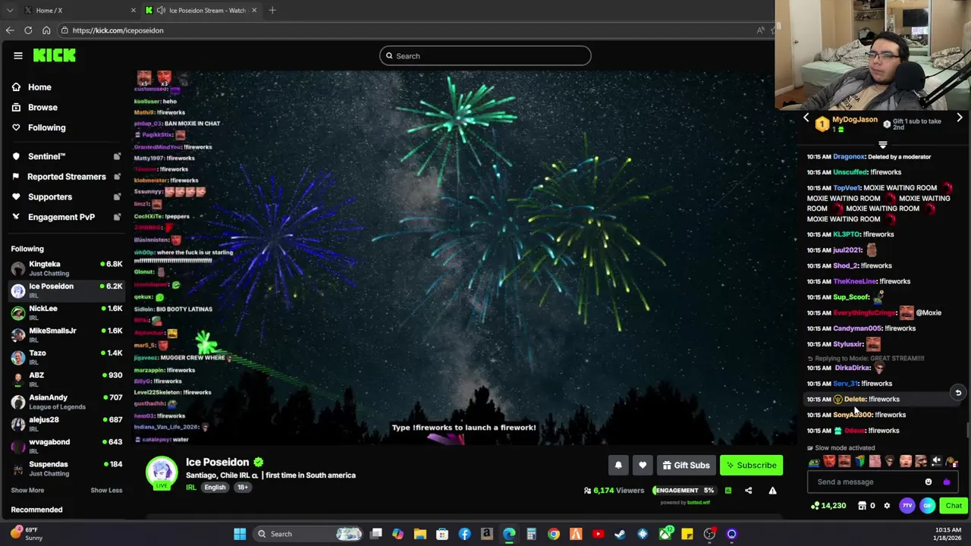Screen dimensions: 971x546
Task: Click the green Chat send button
Action: 954,506
